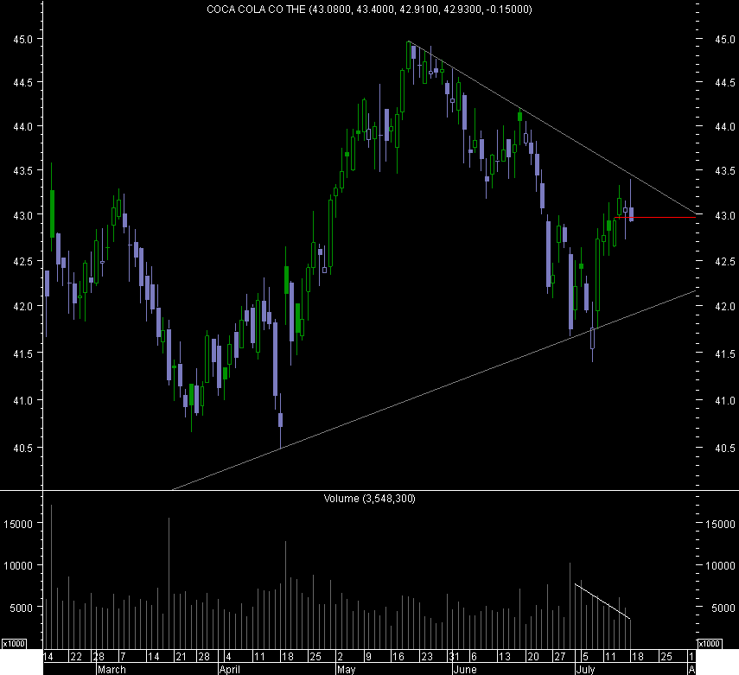Click the June month label on time axis

click(465, 669)
